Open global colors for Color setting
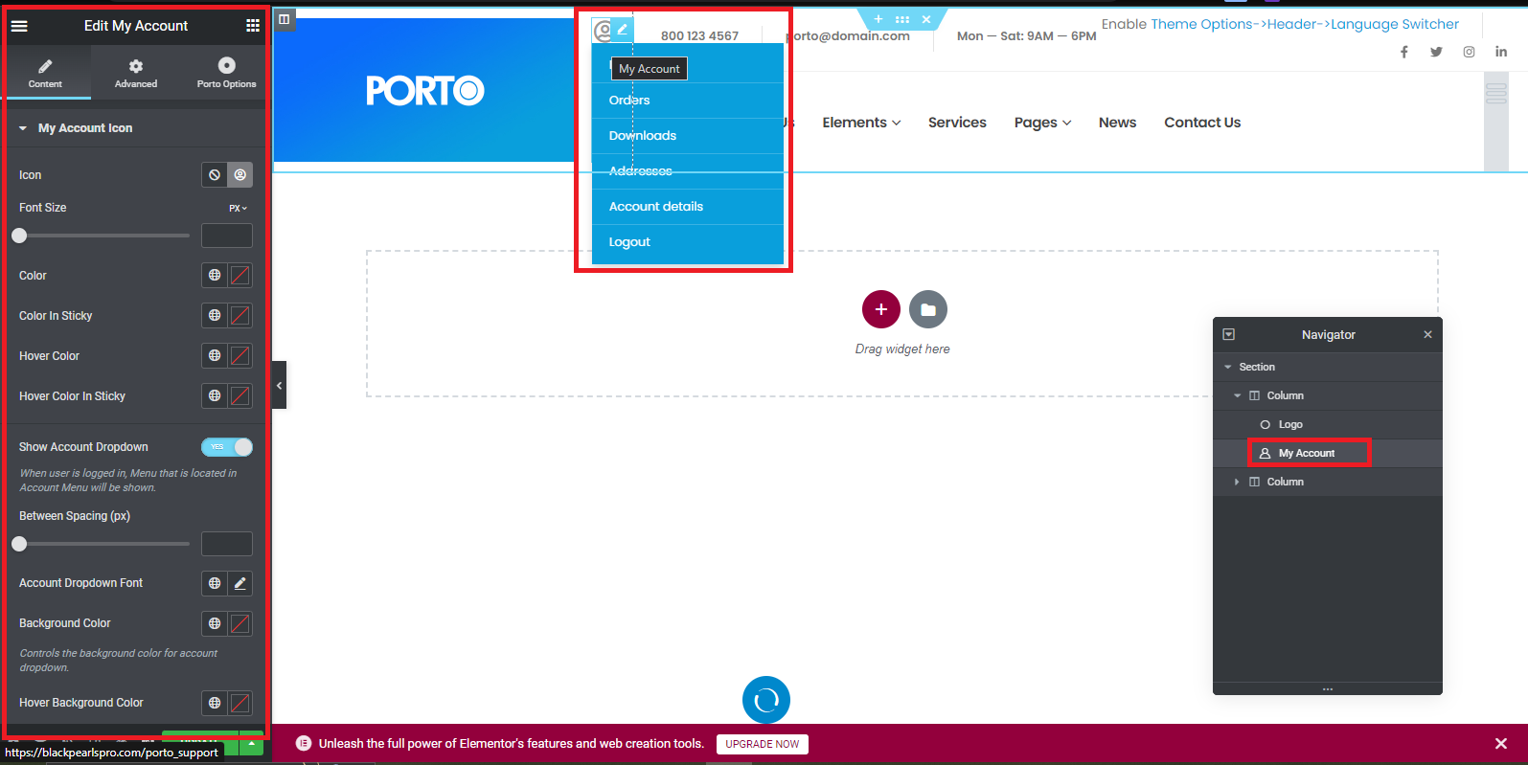Image resolution: width=1528 pixels, height=765 pixels. pos(215,276)
